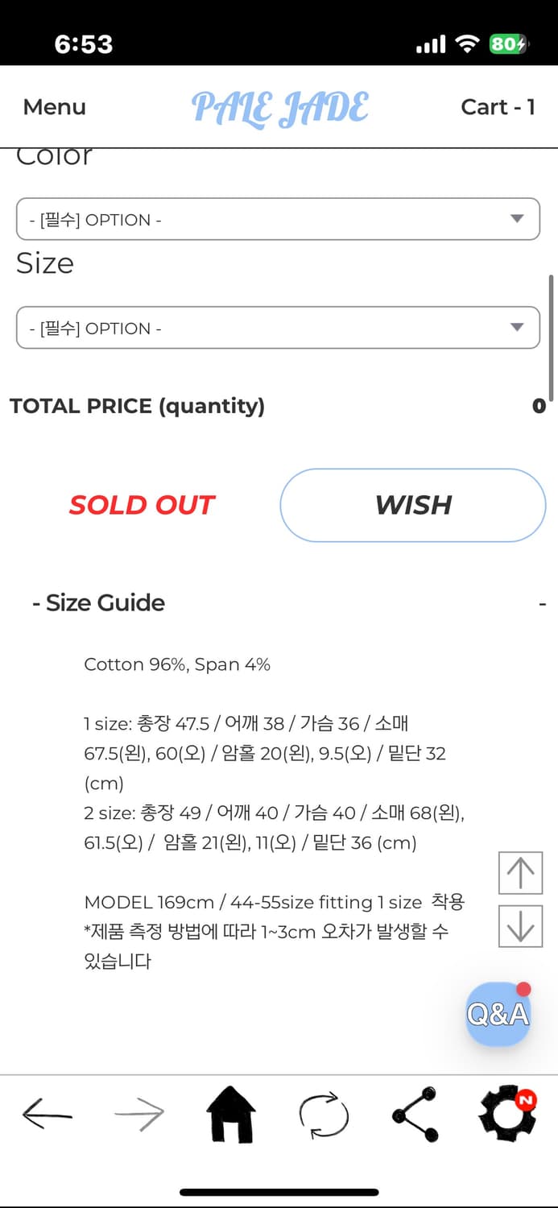Tap the back arrow navigation icon

(x=48, y=1115)
